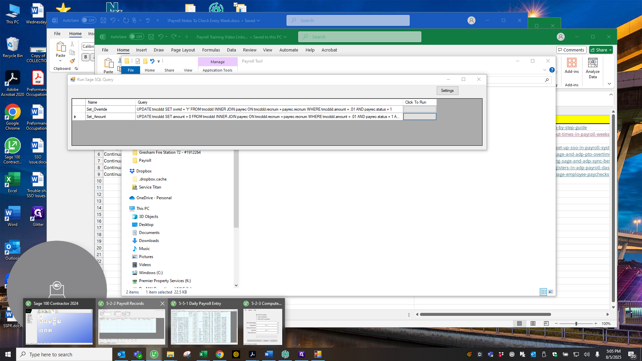Click the Set_Amount run cell
This screenshot has height=361, width=642.
[420, 116]
